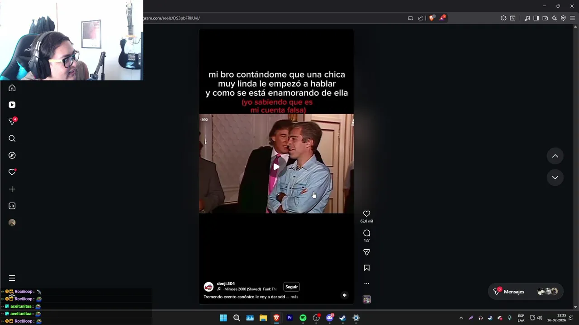Viewport: 579px width, 325px height.
Task: Share the reel with paper plane icon
Action: (366, 252)
